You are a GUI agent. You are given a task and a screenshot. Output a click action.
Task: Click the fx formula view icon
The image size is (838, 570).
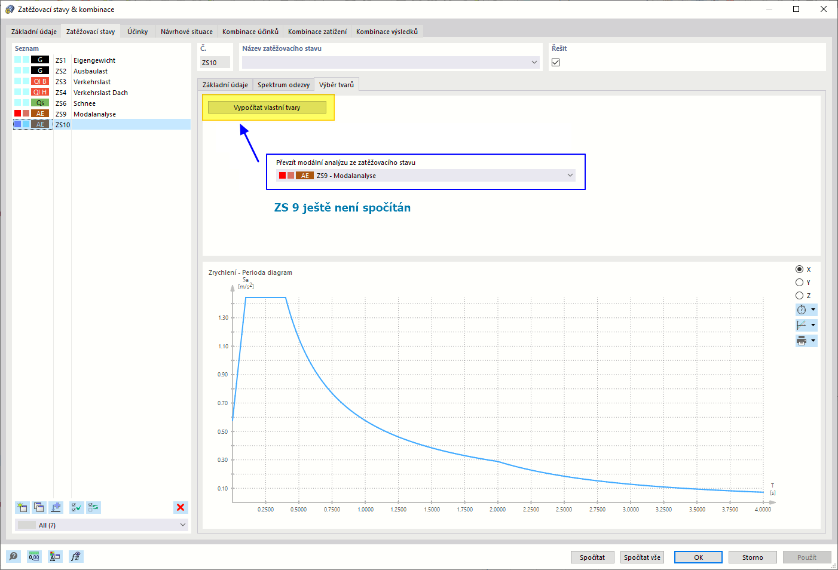75,556
